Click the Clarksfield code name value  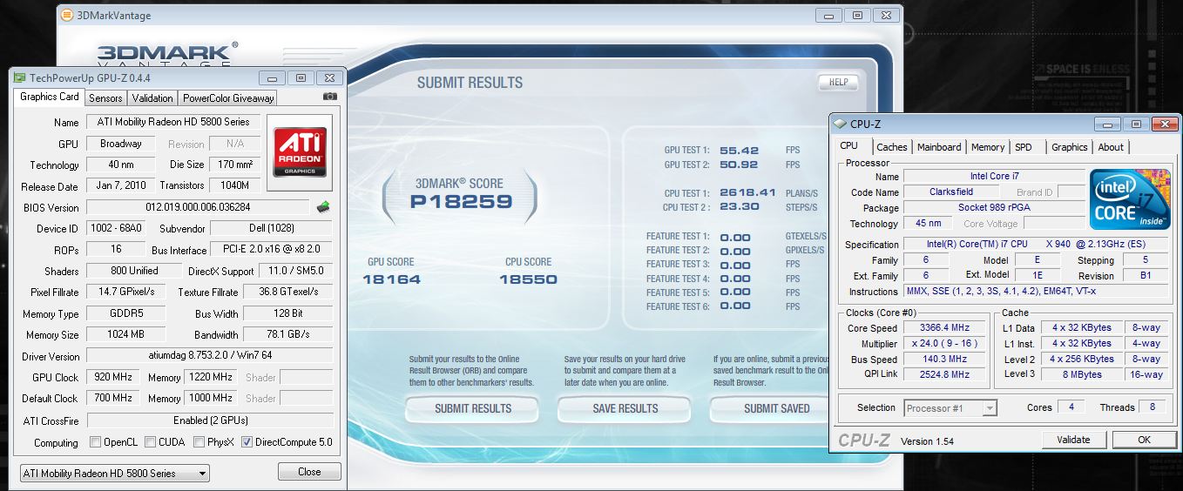click(951, 192)
